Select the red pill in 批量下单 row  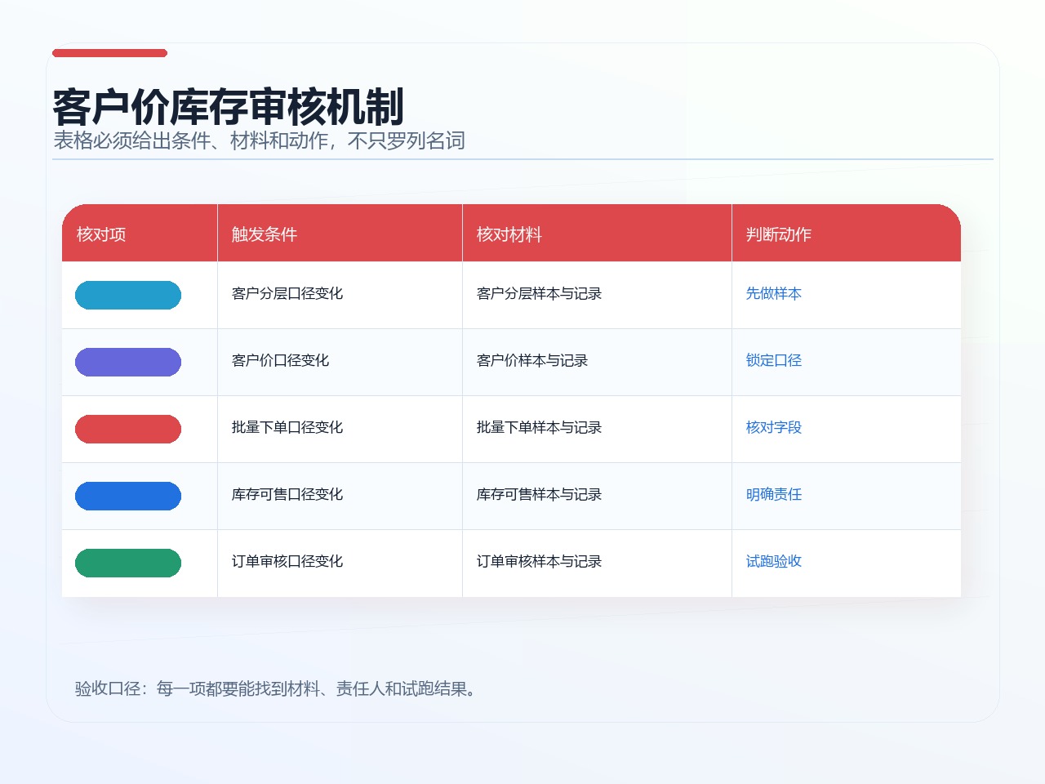128,429
